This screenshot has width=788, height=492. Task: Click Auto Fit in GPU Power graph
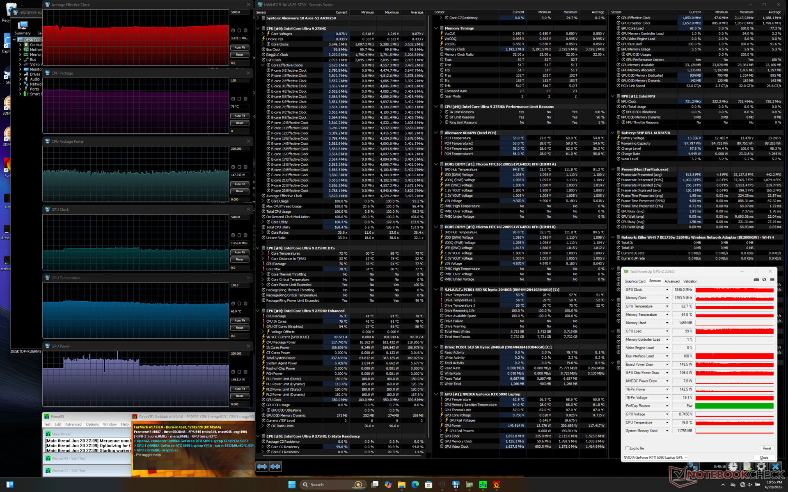(x=240, y=389)
